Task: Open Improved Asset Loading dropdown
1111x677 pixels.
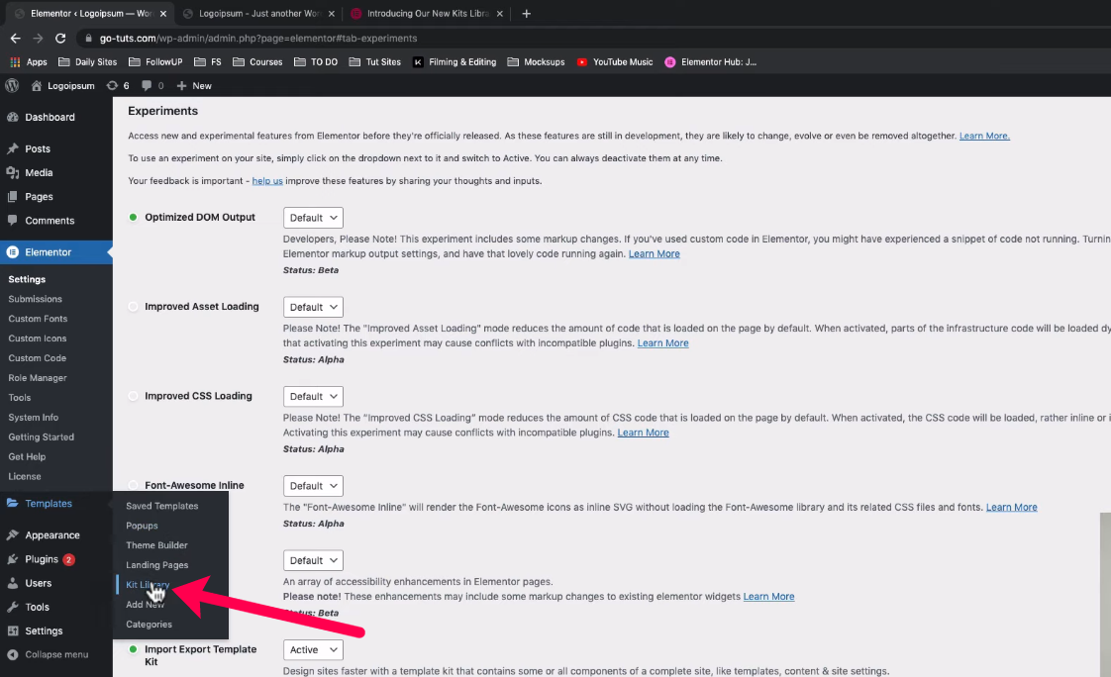Action: tap(313, 308)
